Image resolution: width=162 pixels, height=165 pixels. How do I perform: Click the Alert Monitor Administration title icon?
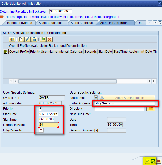click(x=2, y=4)
